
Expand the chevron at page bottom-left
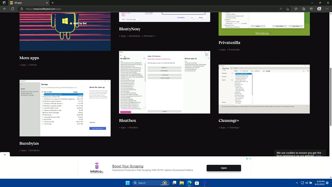tap(5, 155)
